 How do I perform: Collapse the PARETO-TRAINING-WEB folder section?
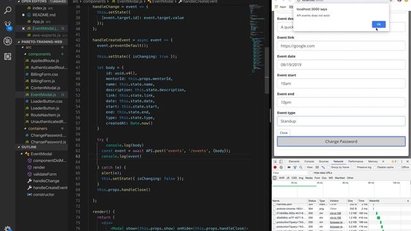pyautogui.click(x=19, y=42)
